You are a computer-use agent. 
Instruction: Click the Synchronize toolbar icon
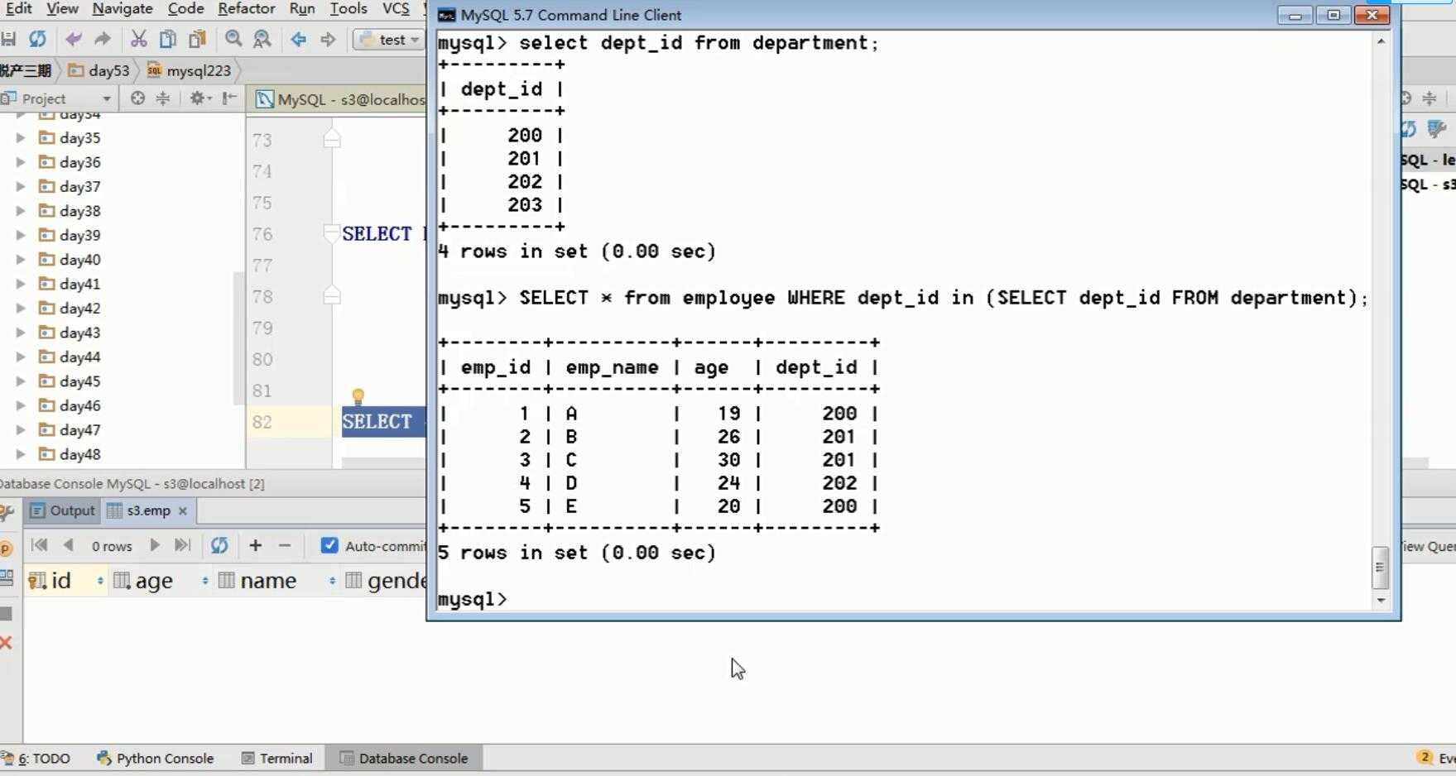(x=37, y=39)
